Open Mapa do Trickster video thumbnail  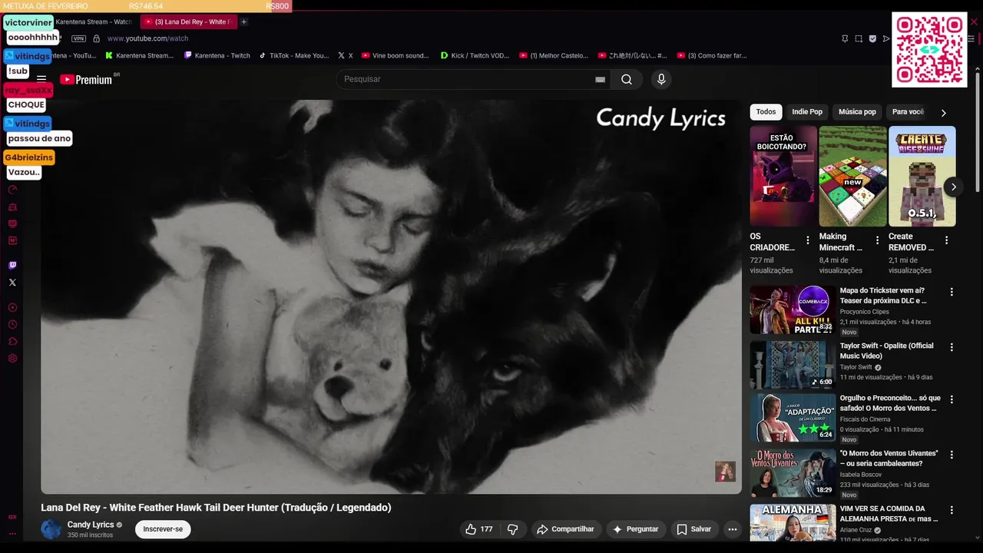click(793, 310)
